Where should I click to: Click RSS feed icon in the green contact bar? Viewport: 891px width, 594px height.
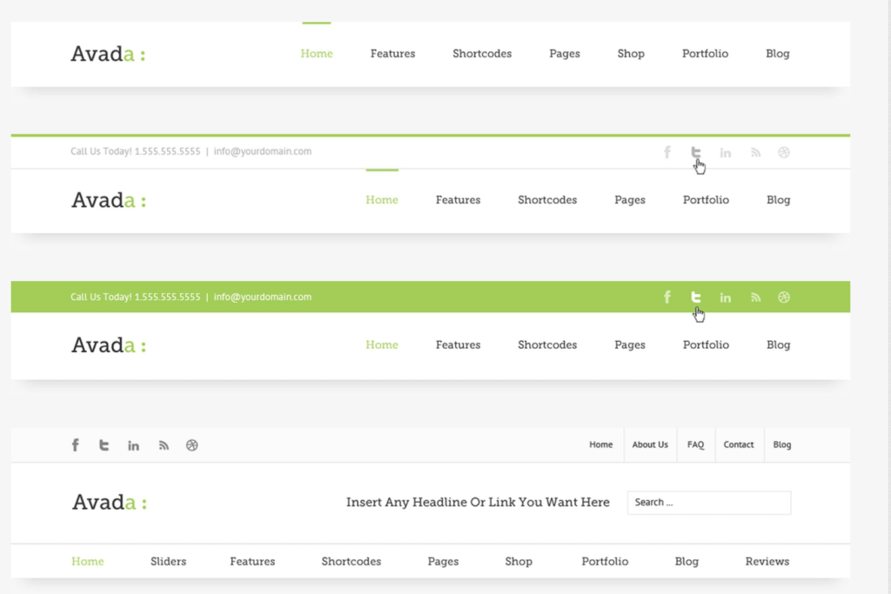[755, 297]
